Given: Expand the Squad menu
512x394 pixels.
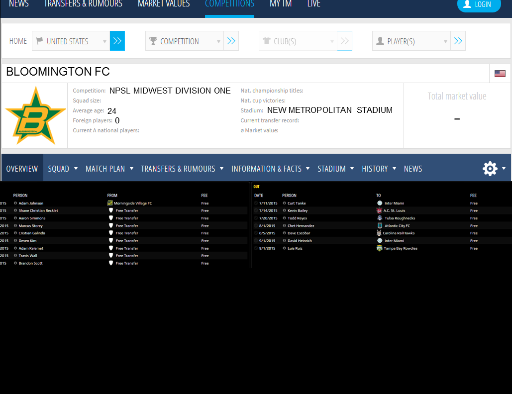Looking at the screenshot, I should 63,169.
